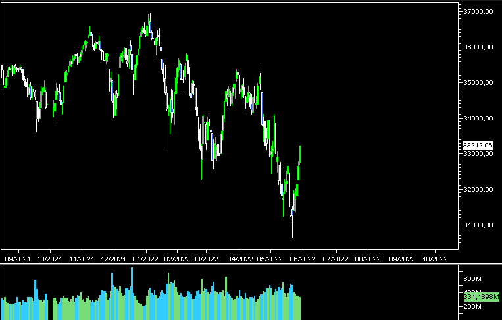Screen dimensions: 502x320
Task: Click the 200M volume axis label
Action: pyautogui.click(x=472, y=307)
